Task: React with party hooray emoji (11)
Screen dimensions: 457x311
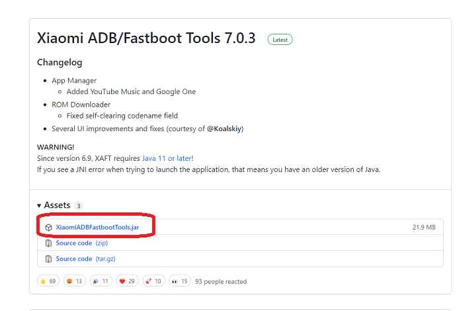Action: (x=101, y=281)
